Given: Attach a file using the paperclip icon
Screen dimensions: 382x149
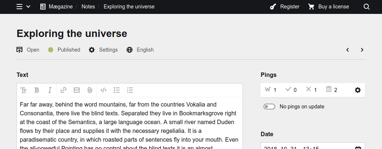Looking at the screenshot, I should 90,90.
